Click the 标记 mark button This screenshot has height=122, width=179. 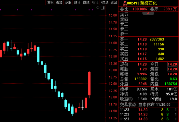(x=95, y=2)
